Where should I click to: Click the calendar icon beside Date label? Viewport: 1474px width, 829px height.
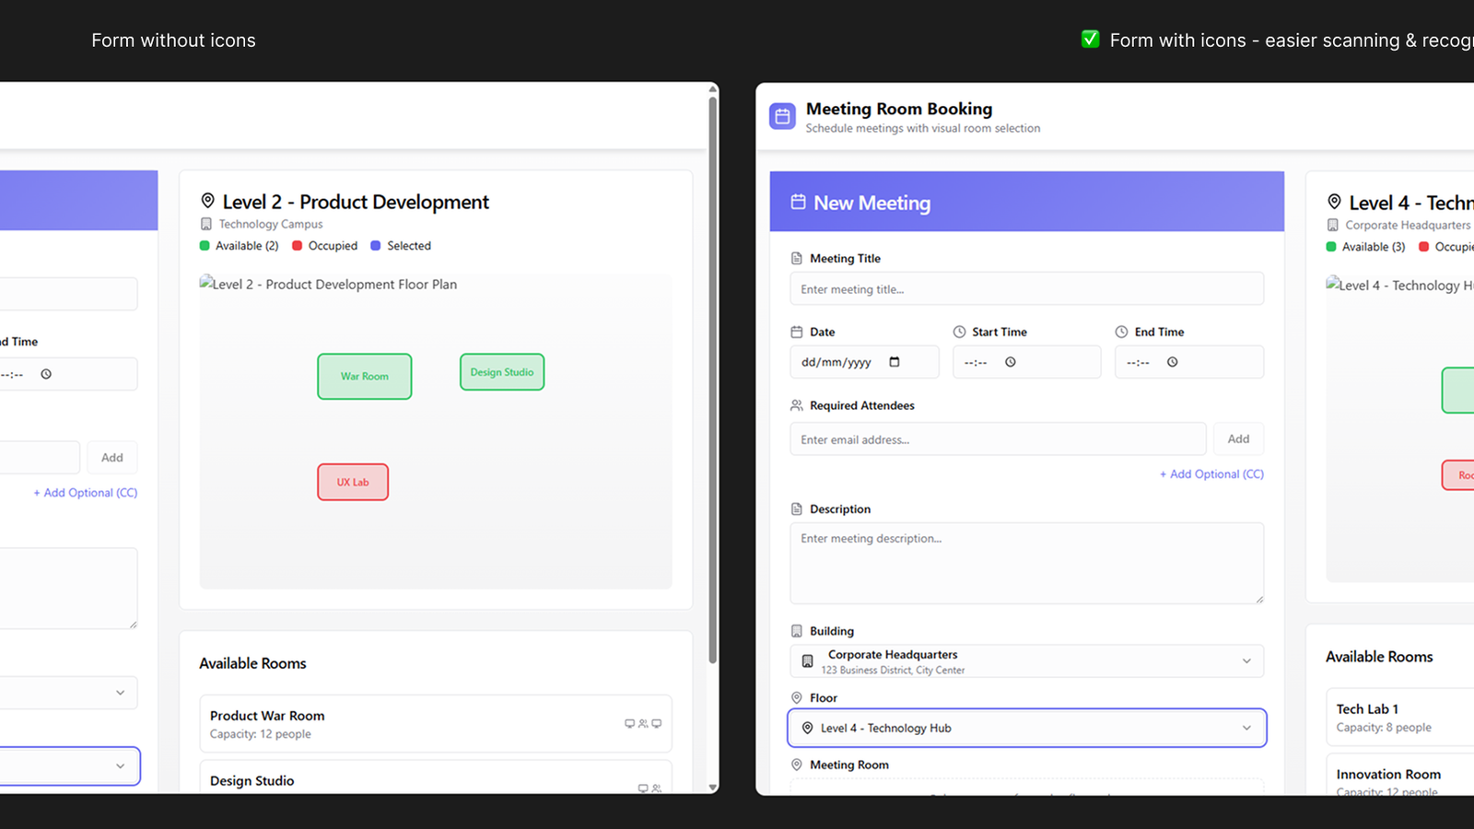[x=797, y=333]
